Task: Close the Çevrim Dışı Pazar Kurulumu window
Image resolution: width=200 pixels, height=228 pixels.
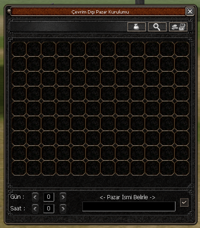Action: coord(190,11)
